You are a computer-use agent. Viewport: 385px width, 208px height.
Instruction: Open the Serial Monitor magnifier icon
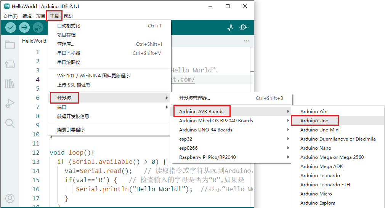[244, 27]
